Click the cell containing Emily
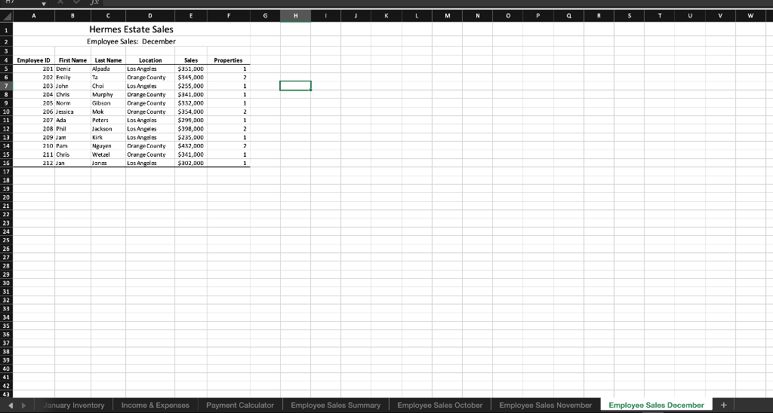This screenshot has width=773, height=413. click(x=72, y=78)
